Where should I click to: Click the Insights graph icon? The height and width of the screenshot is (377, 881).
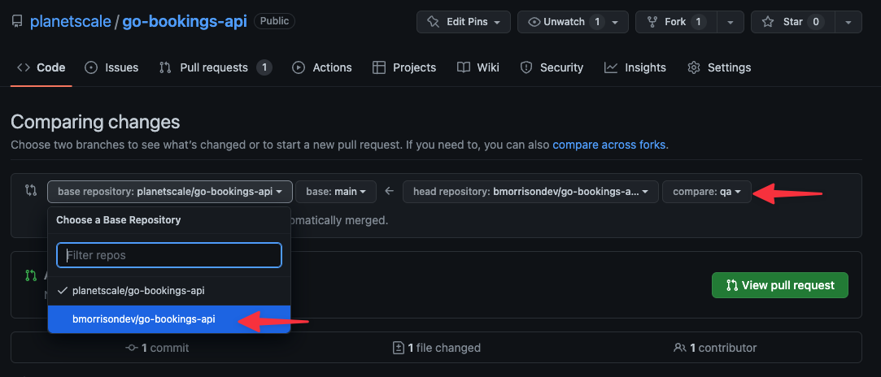point(611,68)
